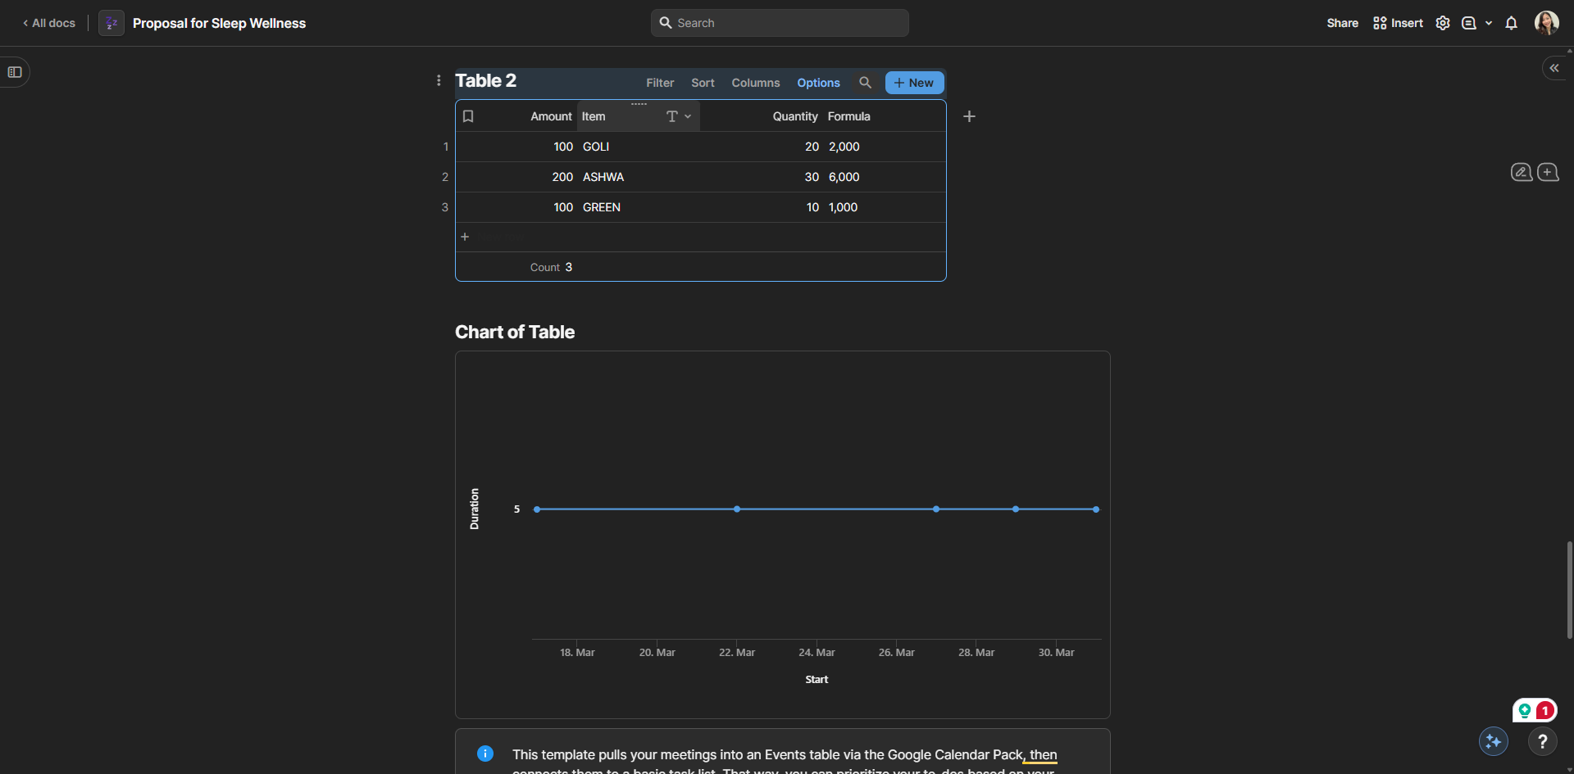Click the help question mark button

pyautogui.click(x=1542, y=741)
